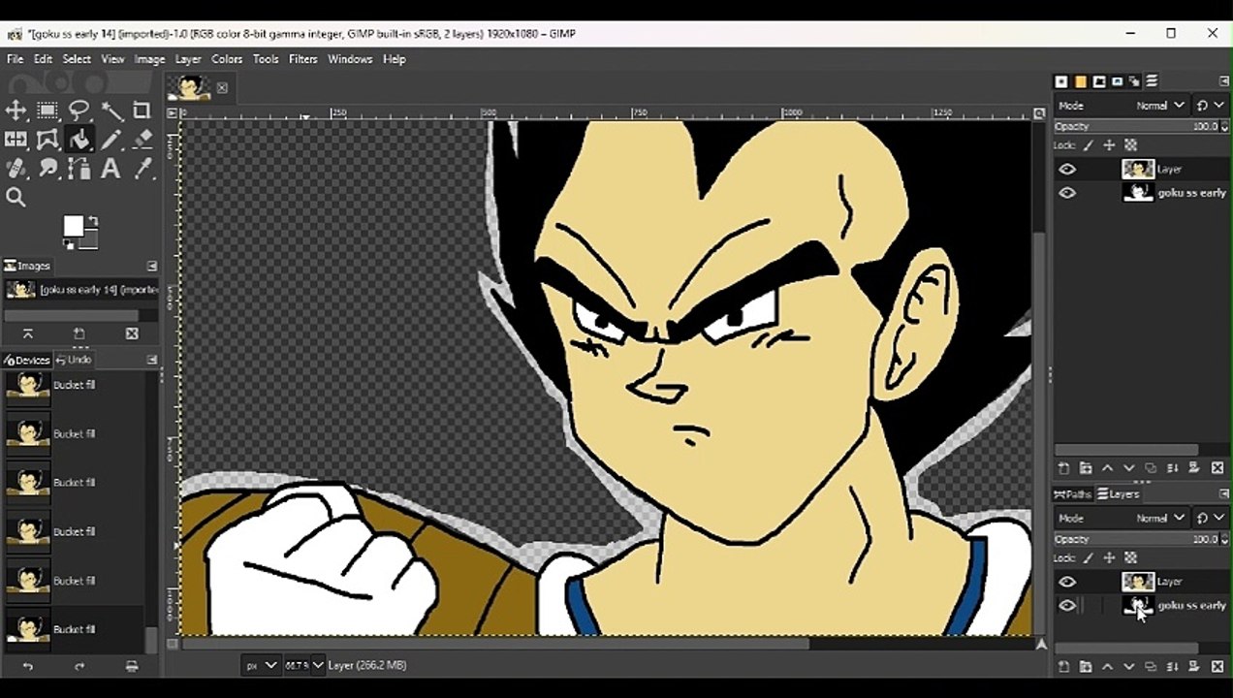Viewport: 1233px width, 698px height.
Task: Reset colors to default black and white
Action: coord(68,246)
